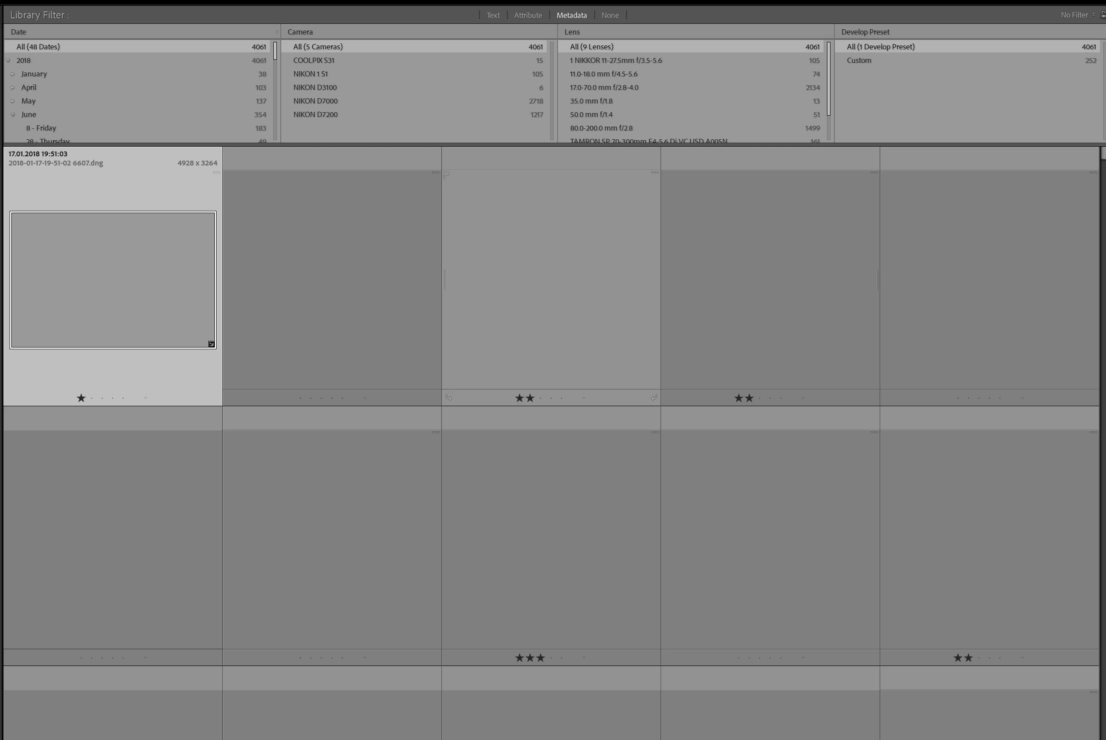
Task: Select the 8 - Friday date entry
Action: [x=41, y=128]
